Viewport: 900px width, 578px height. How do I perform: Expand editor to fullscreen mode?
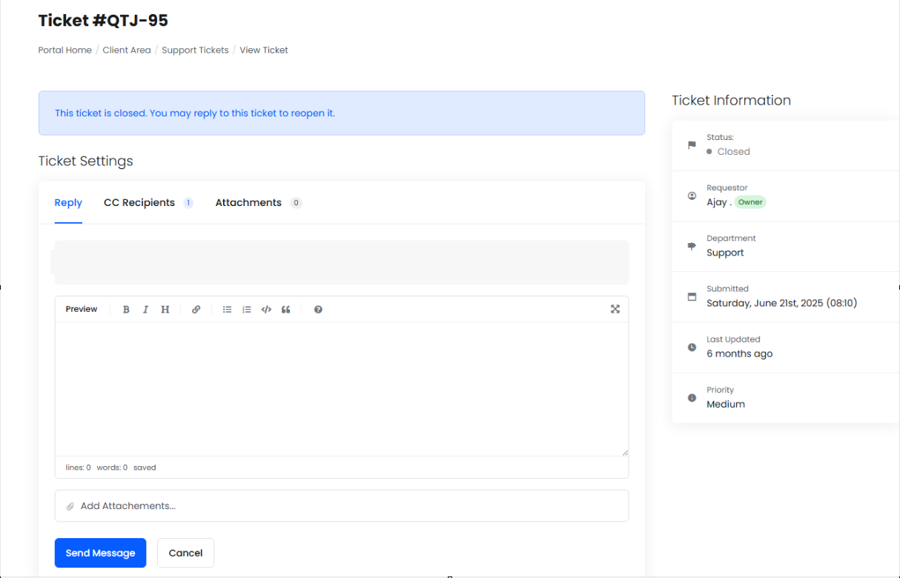pos(615,309)
